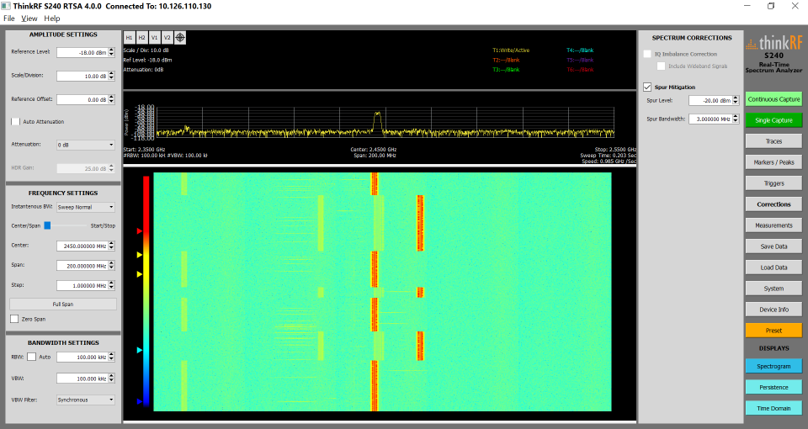Click the Single Capture button
Viewport: 808px width, 429px height.
[773, 120]
